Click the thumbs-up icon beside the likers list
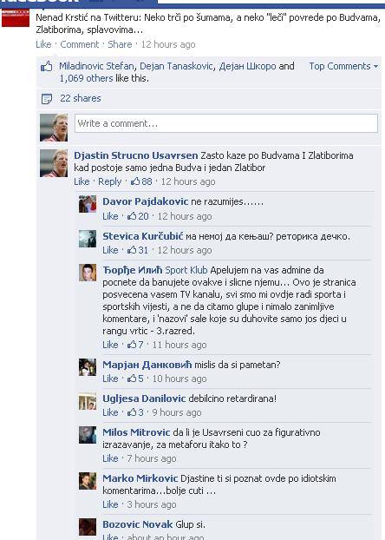This screenshot has width=385, height=540. 47,66
